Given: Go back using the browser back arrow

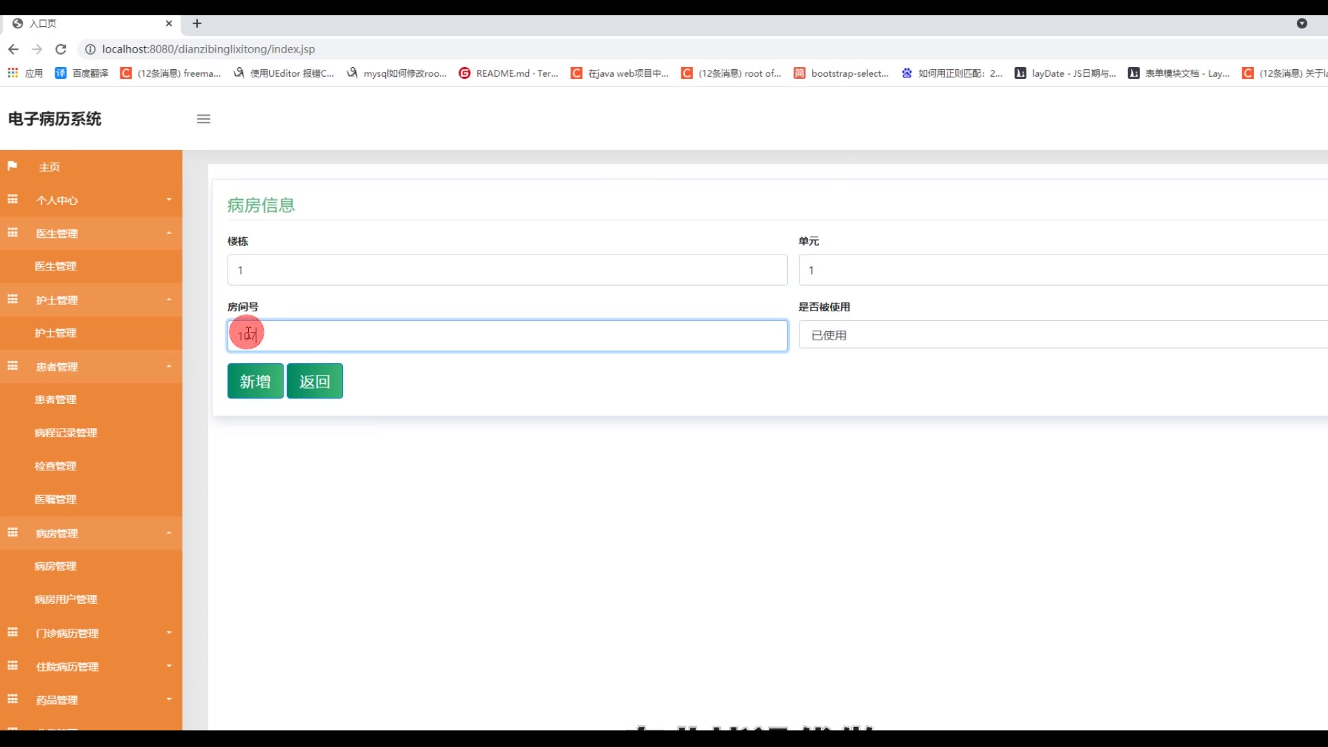Looking at the screenshot, I should click(x=13, y=49).
